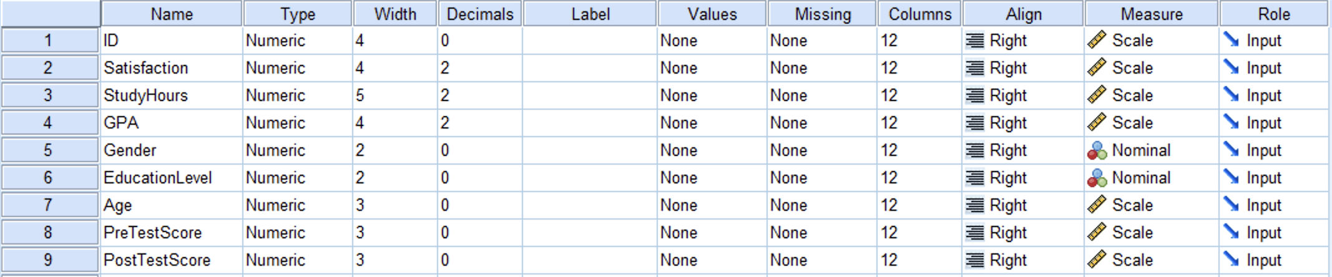Select the Measure column header
Viewport: 1332px width, 277px height.
1151,14
